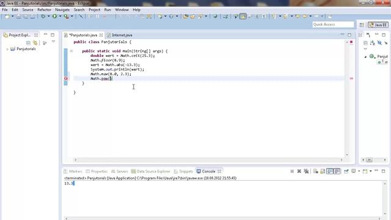Open the Back navigation history dropdown
Image resolution: width=391 pixels, height=220 pixels.
click(310, 16)
